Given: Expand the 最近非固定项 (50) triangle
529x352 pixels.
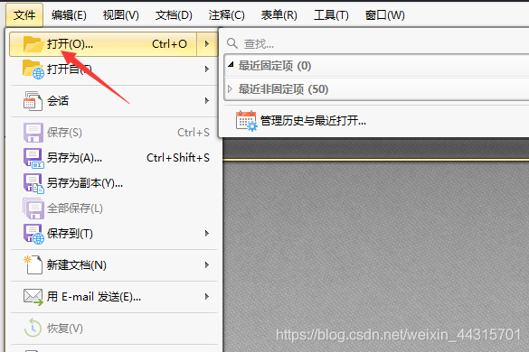Looking at the screenshot, I should [230, 89].
